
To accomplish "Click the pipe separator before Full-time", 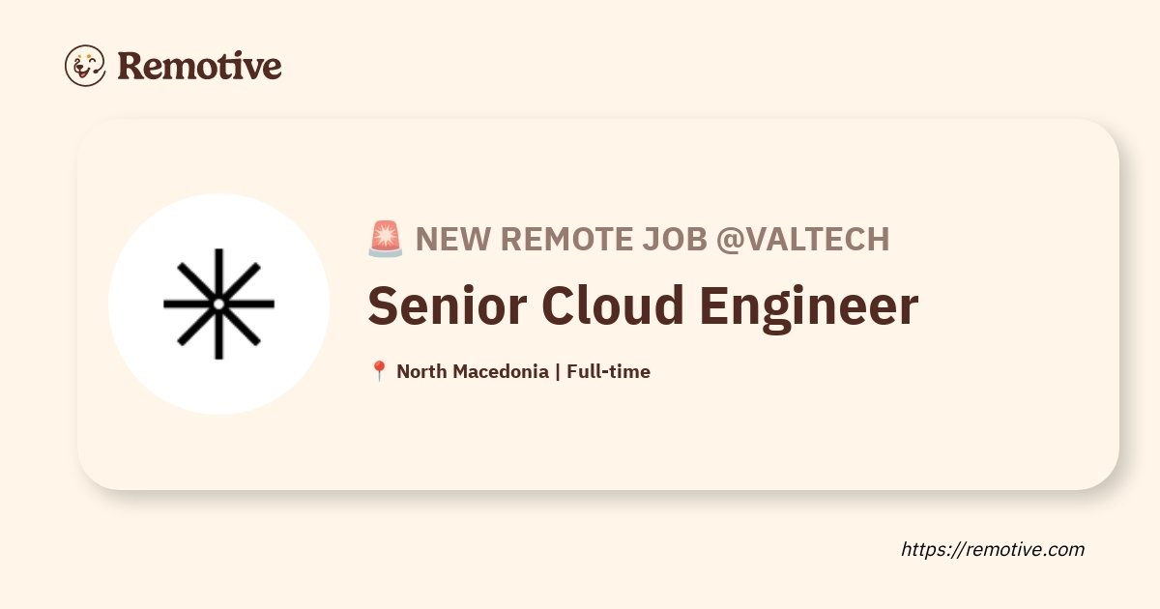I will 558,371.
